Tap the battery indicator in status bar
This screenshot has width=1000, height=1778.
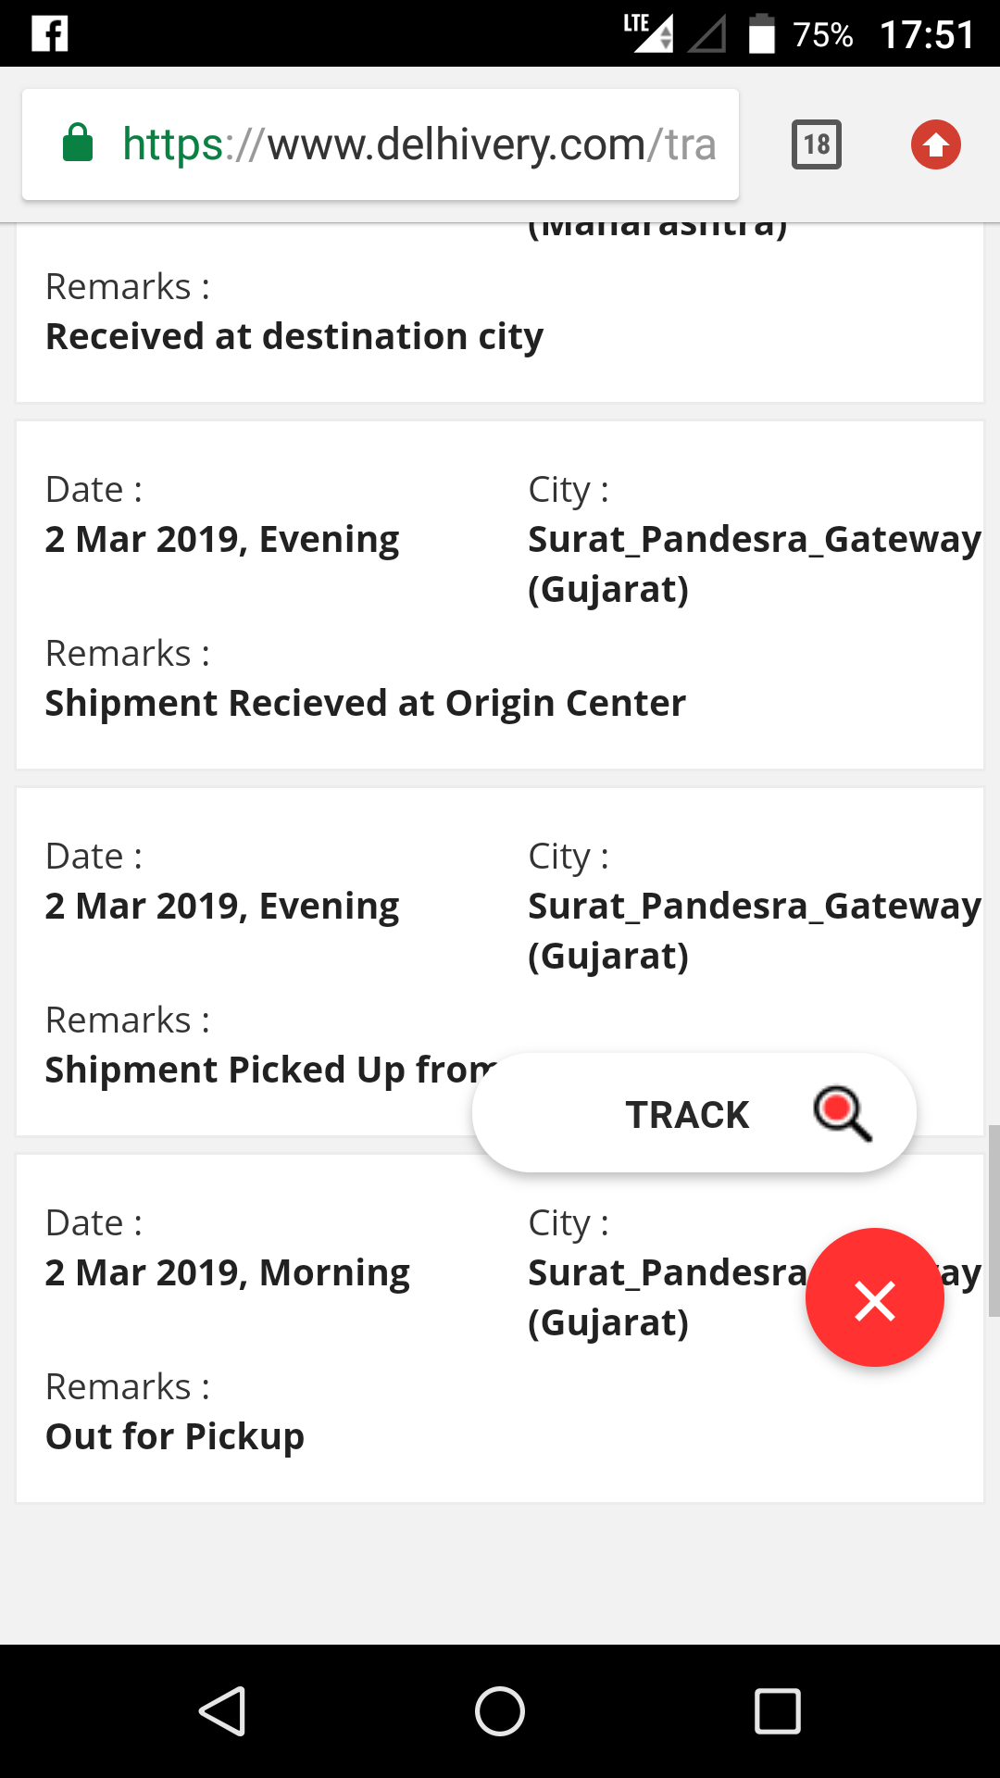point(761,34)
